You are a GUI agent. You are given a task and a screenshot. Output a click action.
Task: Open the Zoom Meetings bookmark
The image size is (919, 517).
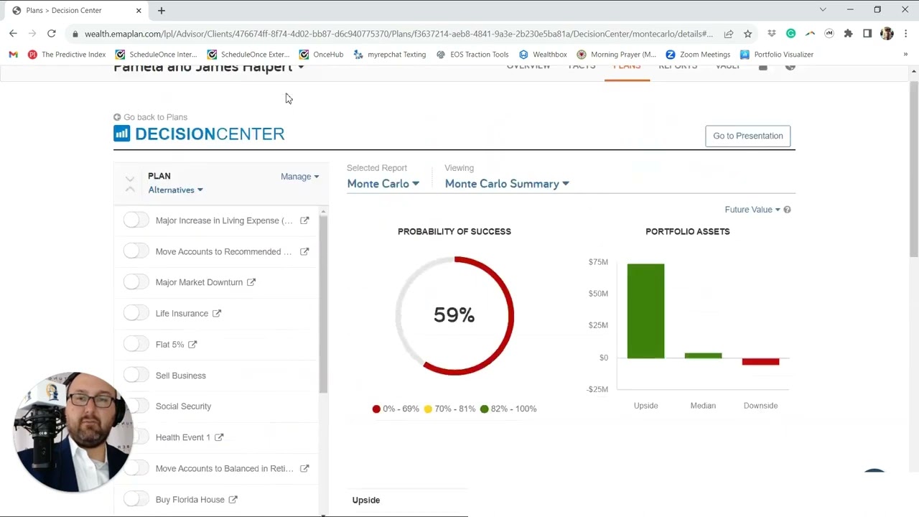pos(698,55)
